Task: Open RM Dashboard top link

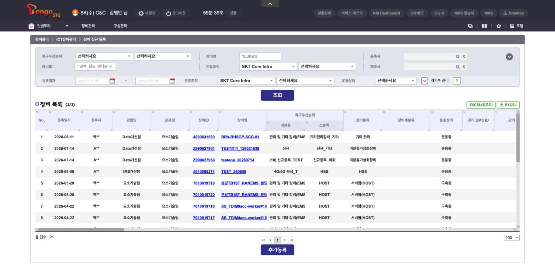Action: 387,13
